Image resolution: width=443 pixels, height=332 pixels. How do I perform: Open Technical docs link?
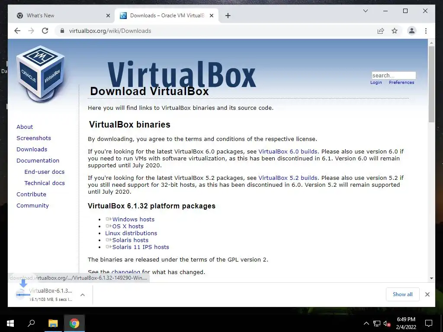[x=45, y=183]
